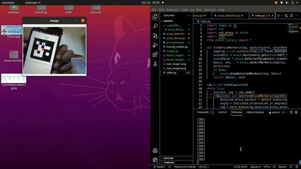Open the Run and Debug view
301x169 pixels.
click(x=155, y=45)
